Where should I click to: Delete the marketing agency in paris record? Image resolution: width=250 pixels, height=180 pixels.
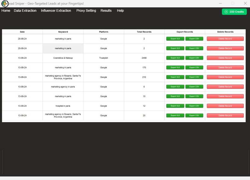pos(225,87)
